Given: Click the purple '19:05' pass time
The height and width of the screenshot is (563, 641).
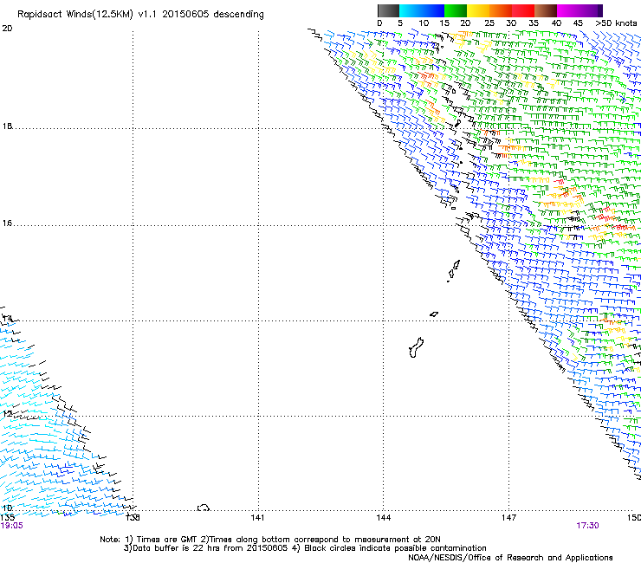Looking at the screenshot, I should click(12, 526).
